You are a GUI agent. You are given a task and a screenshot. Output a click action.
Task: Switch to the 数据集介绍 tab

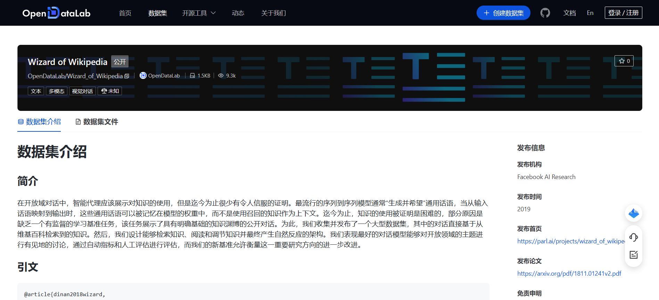[39, 122]
